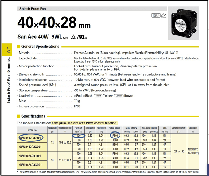
Task: Click the 'Rated speed' column header
Action: (x=114, y=130)
